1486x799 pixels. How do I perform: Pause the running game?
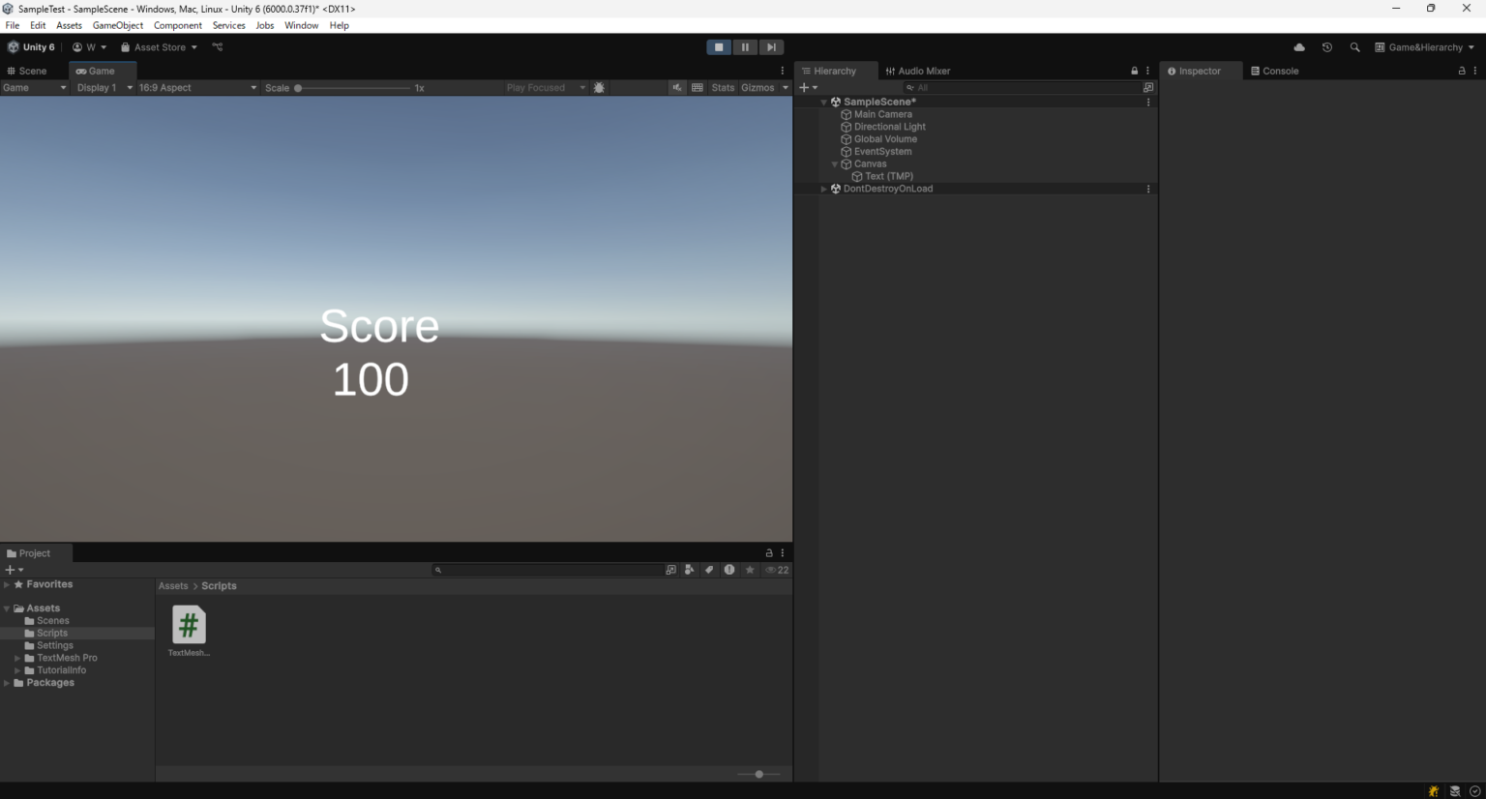point(745,46)
